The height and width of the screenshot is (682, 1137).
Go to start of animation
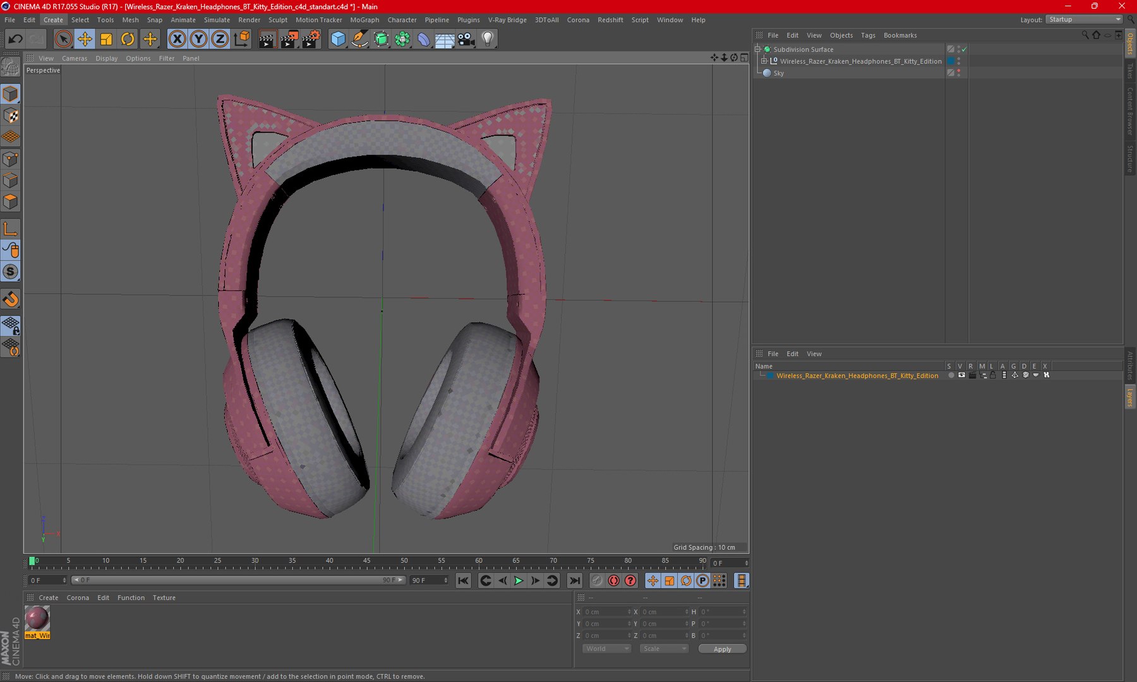463,580
